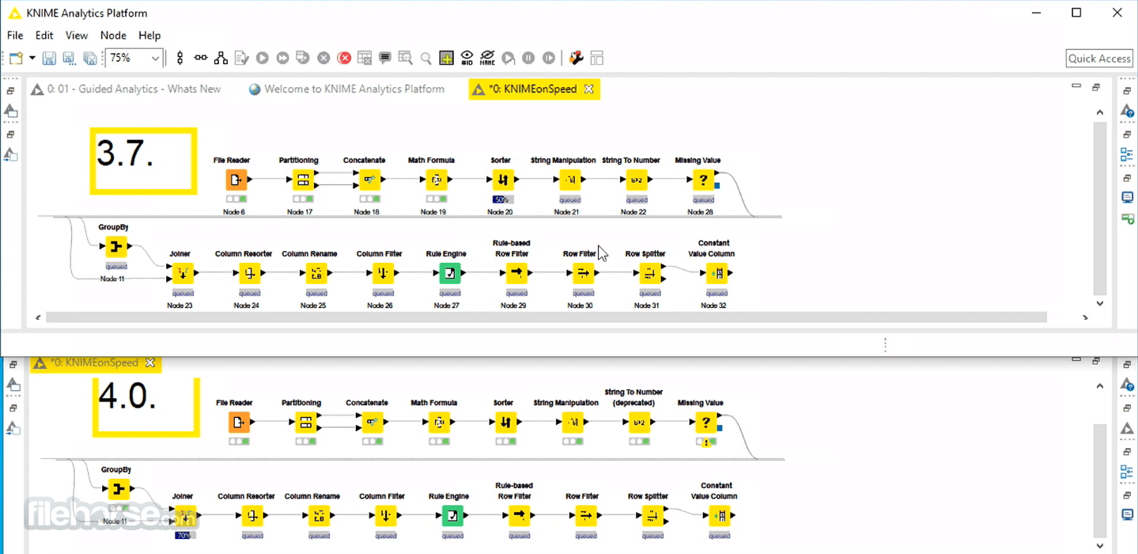Resume the loop execution
This screenshot has height=554, width=1138.
pos(549,58)
